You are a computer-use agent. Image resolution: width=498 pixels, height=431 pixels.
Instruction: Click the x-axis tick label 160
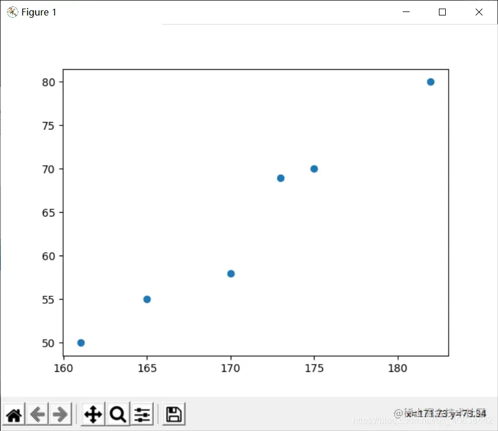click(x=64, y=368)
